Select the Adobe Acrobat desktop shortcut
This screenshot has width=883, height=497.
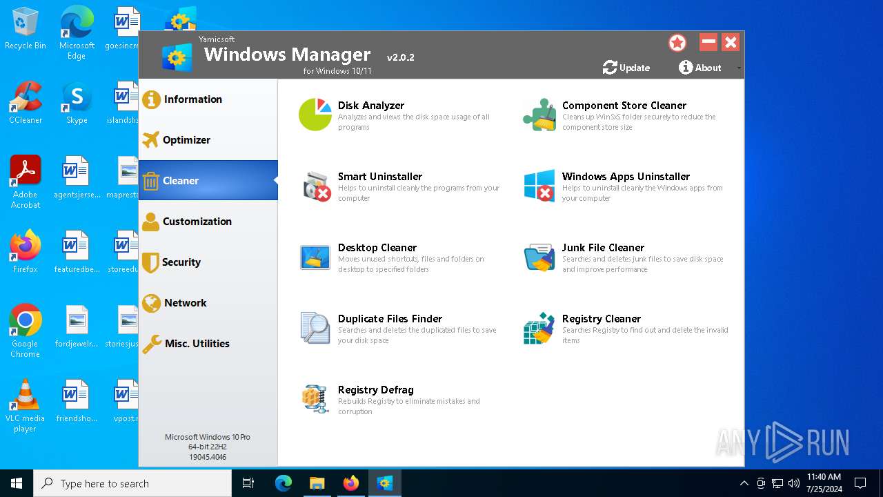click(26, 182)
